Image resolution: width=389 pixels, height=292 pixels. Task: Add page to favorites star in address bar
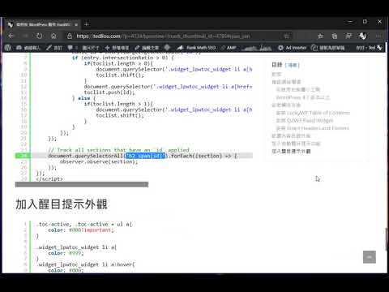pos(287,36)
